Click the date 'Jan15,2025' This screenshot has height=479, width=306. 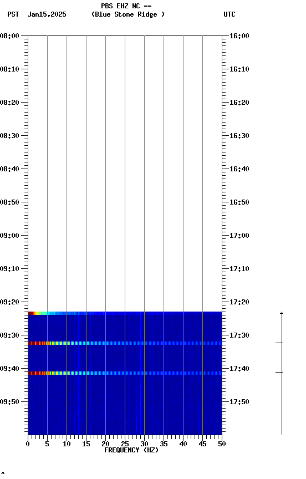click(47, 14)
